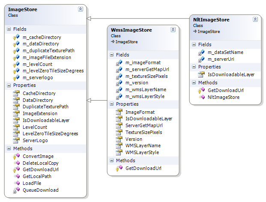The width and height of the screenshot is (266, 202).
Task: Collapse Methods section in NltImageStore
Action: pyautogui.click(x=194, y=83)
